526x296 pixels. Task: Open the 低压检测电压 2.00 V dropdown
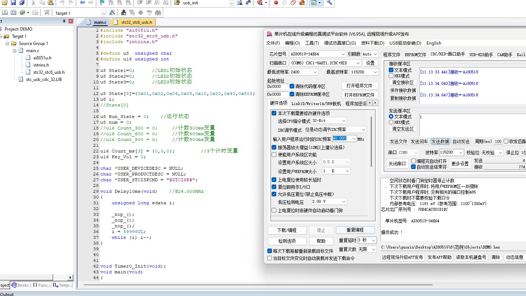tap(329, 202)
